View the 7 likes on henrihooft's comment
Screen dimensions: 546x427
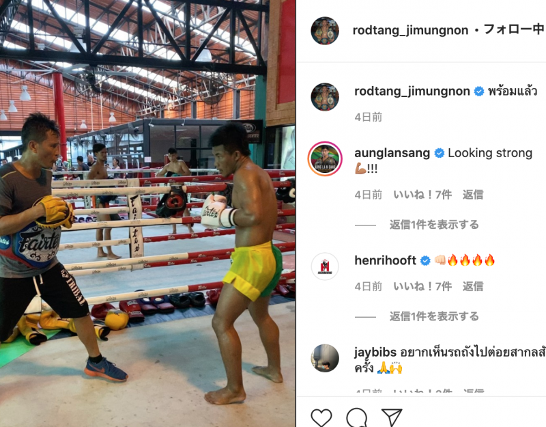point(422,286)
